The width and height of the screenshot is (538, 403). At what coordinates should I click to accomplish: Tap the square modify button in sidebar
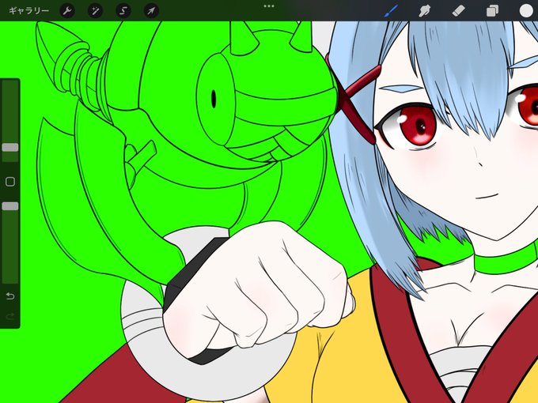coord(10,181)
